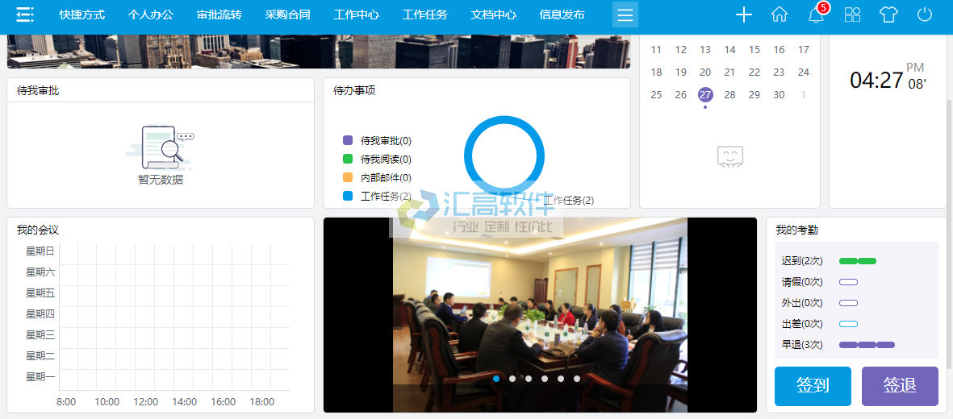
Task: Open the apps grid icon
Action: coord(852,15)
